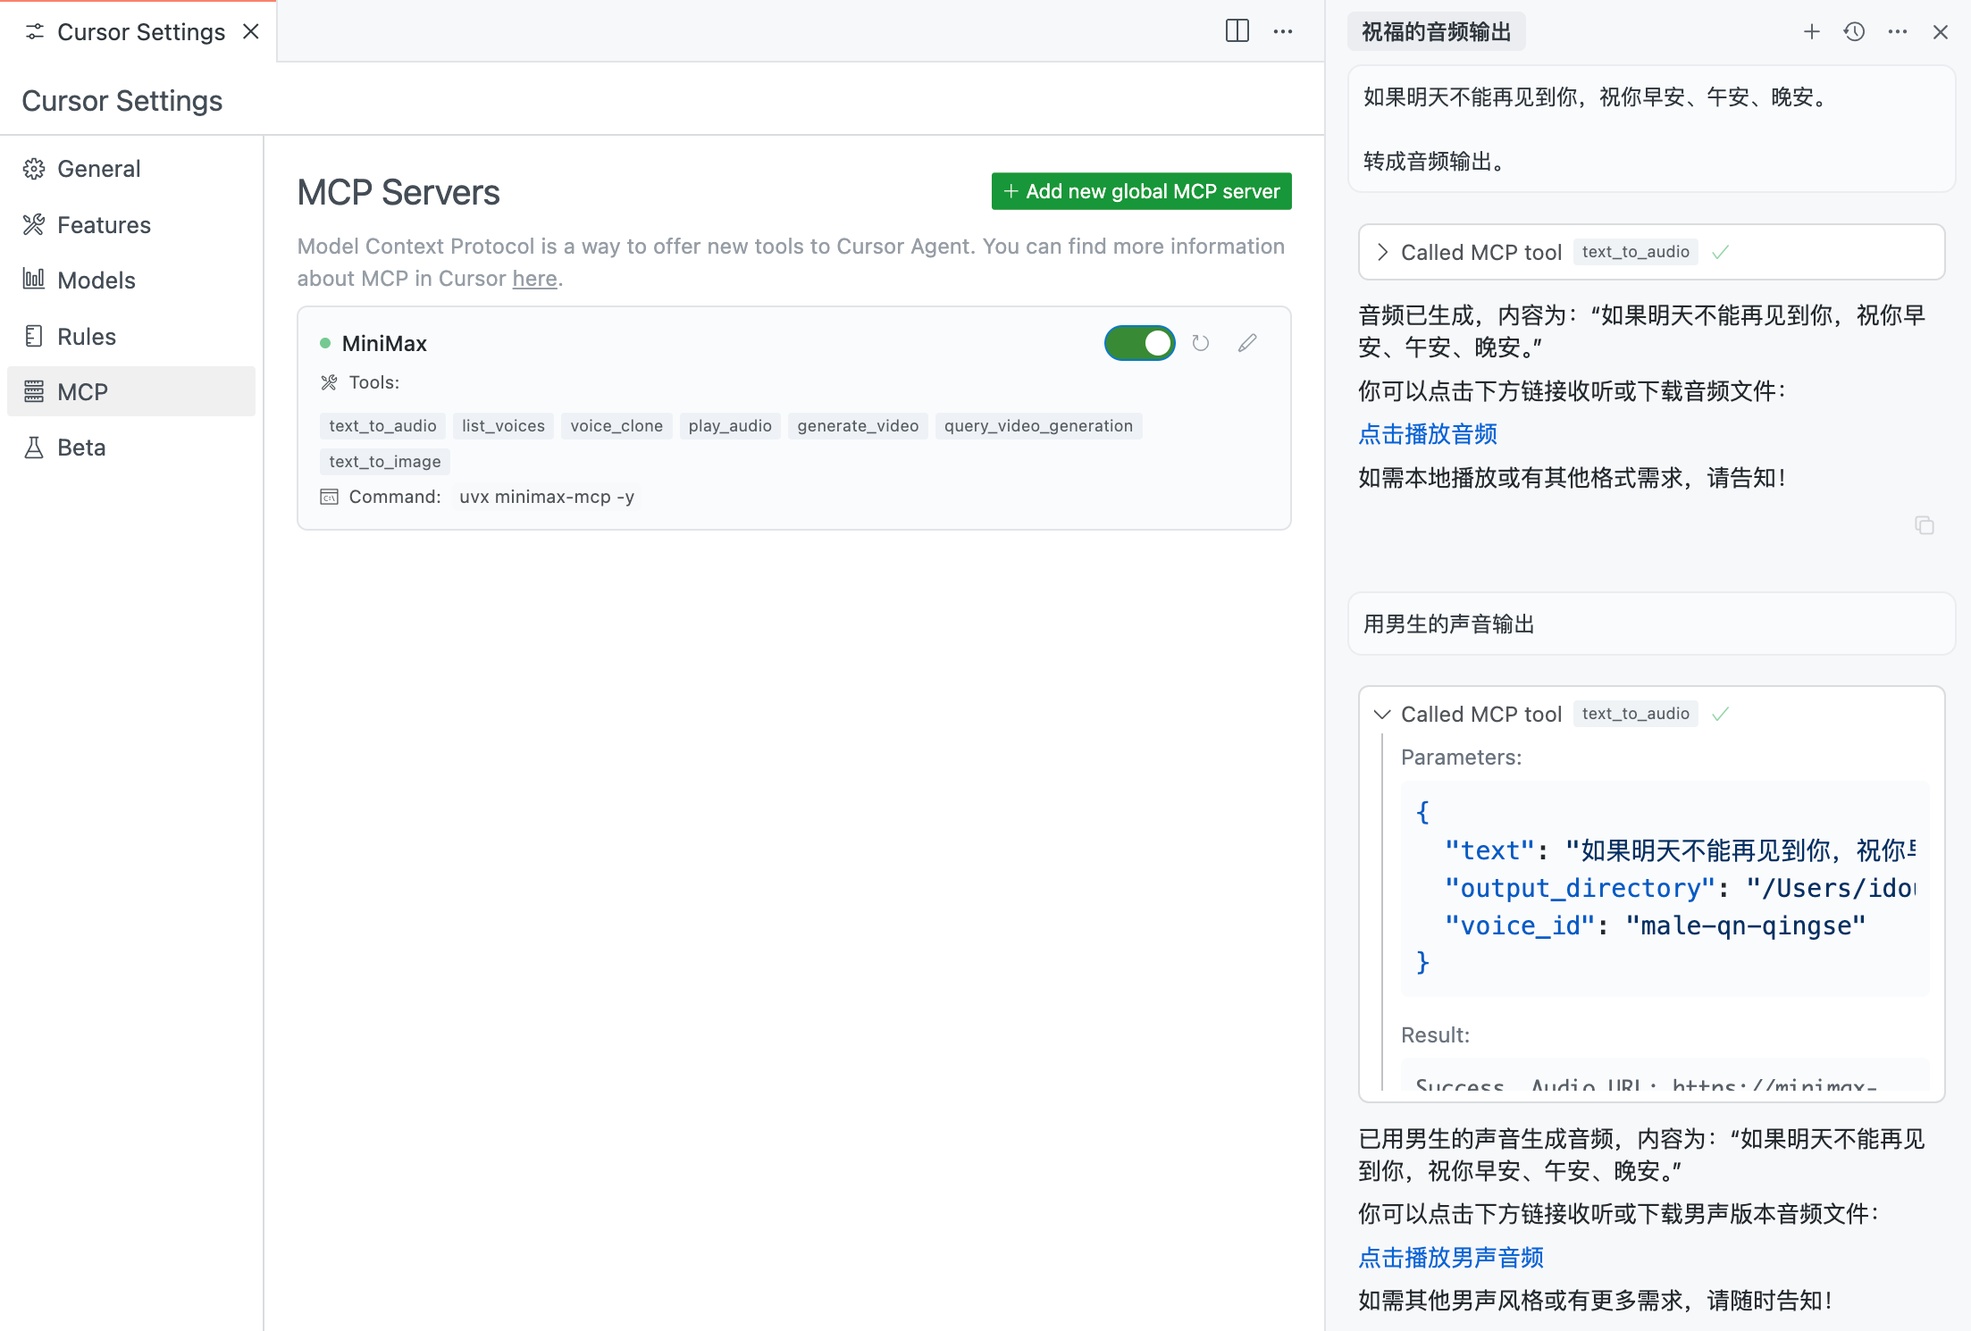Click the pencil edit icon for MiniMax
This screenshot has width=1971, height=1331.
tap(1247, 343)
